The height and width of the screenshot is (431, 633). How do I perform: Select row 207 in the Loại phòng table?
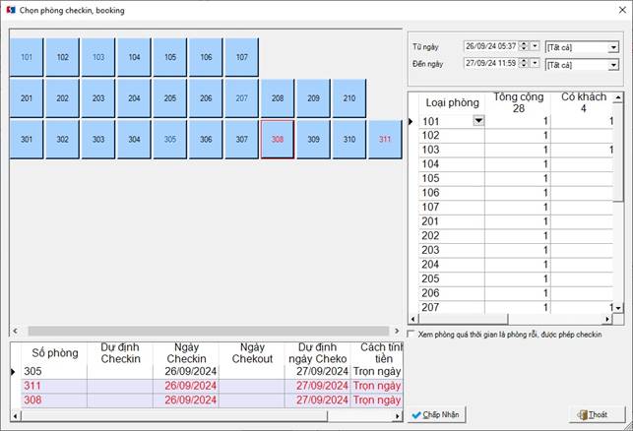click(x=516, y=307)
